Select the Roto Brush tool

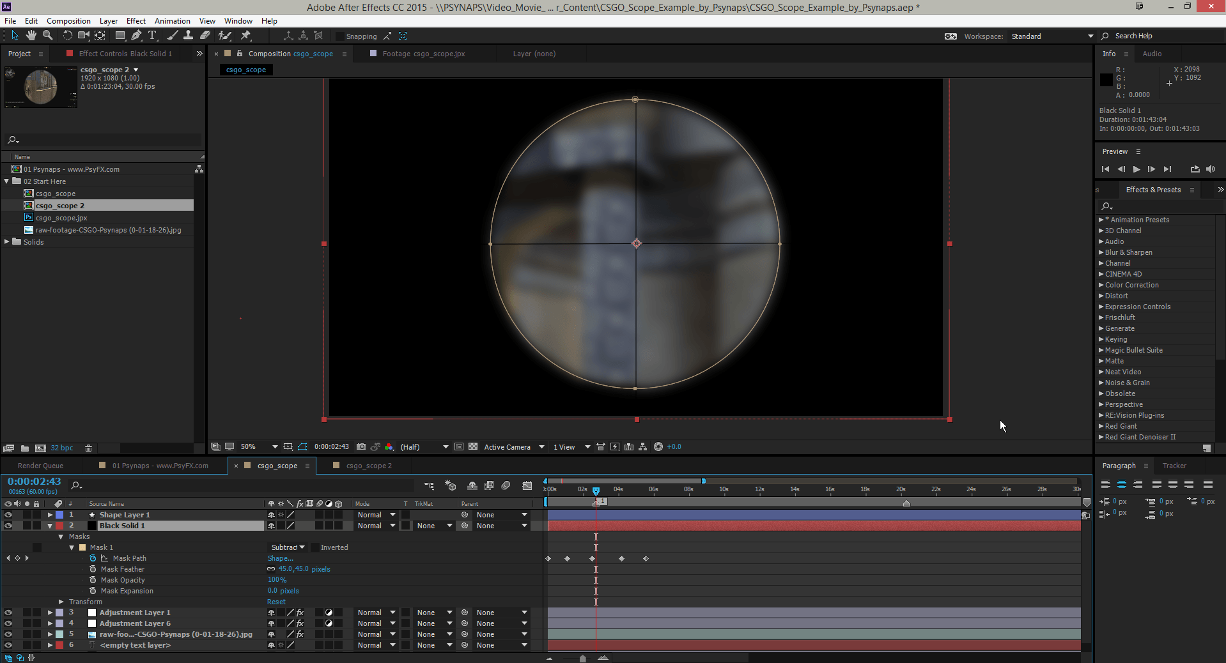click(225, 36)
